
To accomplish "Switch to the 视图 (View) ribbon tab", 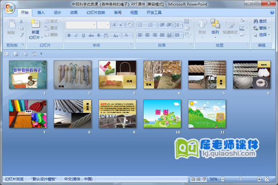I will click(134, 12).
